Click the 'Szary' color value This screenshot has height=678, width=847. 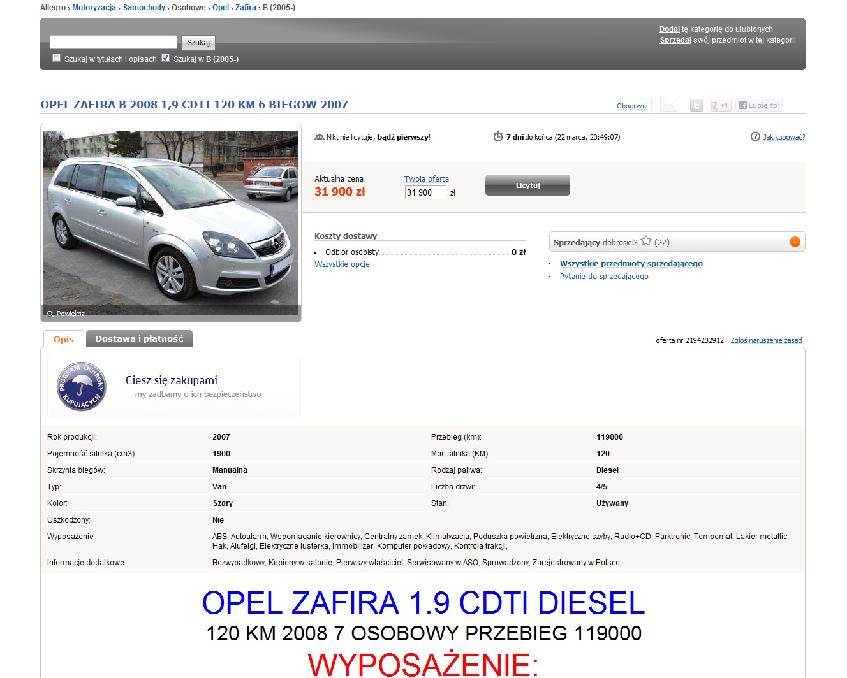(223, 503)
